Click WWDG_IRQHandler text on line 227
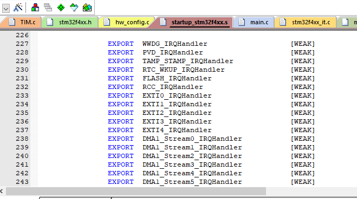 [175, 44]
